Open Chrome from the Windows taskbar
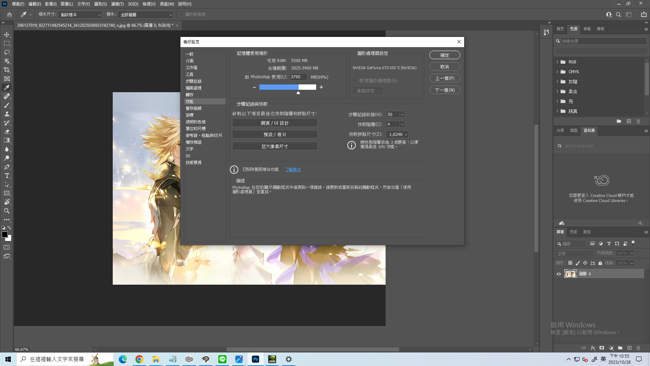The width and height of the screenshot is (650, 366). click(139, 359)
